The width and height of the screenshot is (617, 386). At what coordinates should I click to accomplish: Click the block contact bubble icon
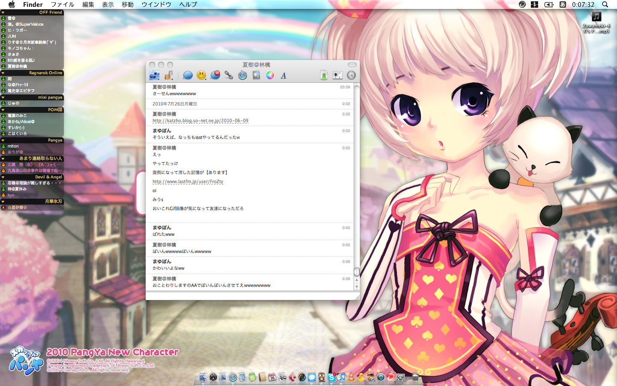215,75
